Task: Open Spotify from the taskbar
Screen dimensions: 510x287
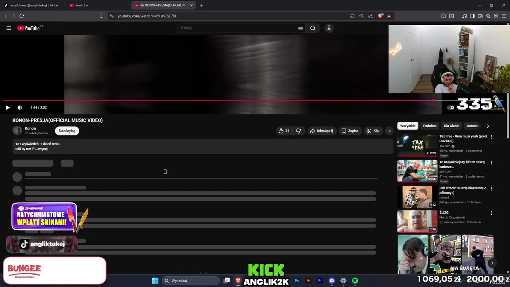Action: pos(355,281)
